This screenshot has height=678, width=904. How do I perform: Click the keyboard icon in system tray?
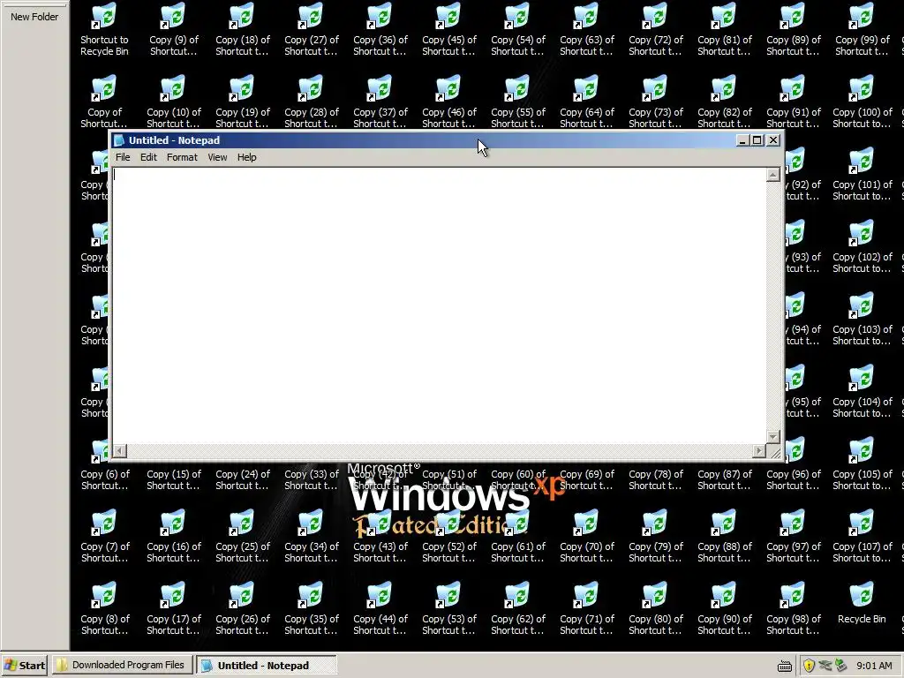tap(785, 666)
